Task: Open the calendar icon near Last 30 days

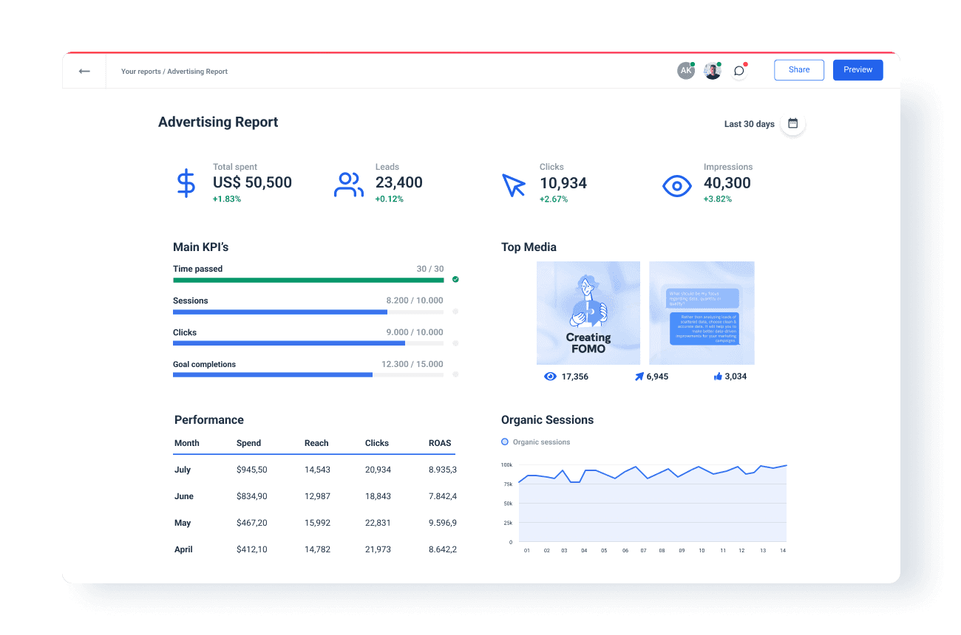Action: (x=792, y=123)
